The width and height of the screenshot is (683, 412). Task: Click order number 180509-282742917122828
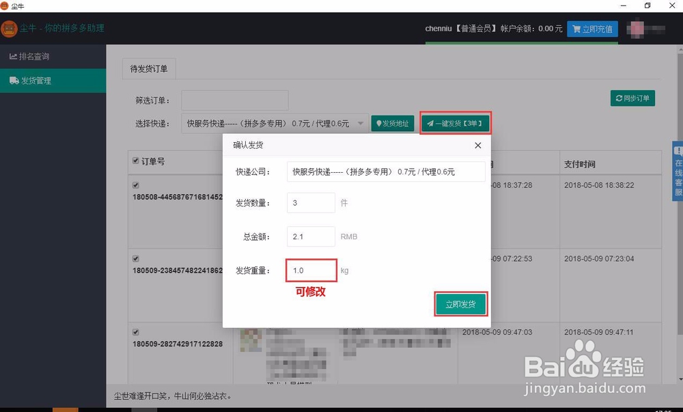point(178,344)
